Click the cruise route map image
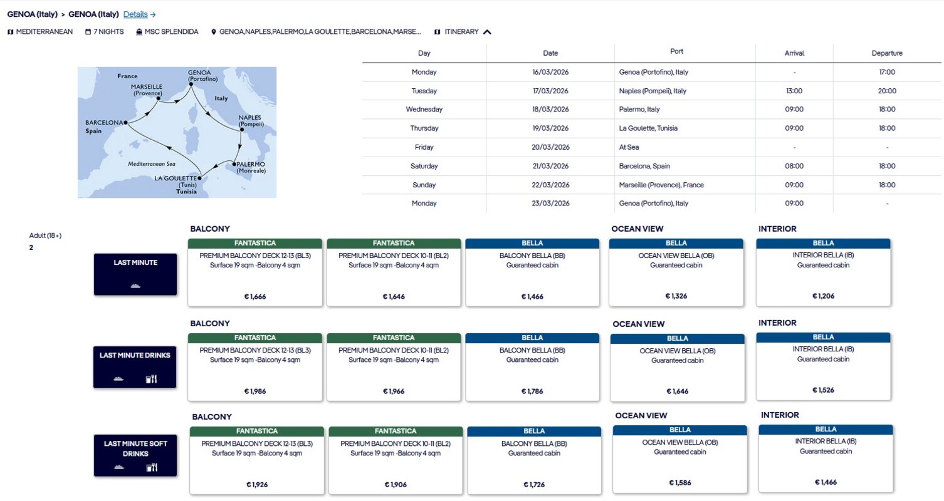Screen dimensions: 944x501 coord(177,133)
